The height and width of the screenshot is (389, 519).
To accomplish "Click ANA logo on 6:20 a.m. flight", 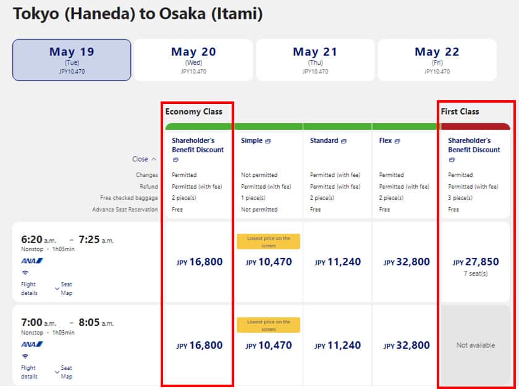I will click(x=32, y=260).
